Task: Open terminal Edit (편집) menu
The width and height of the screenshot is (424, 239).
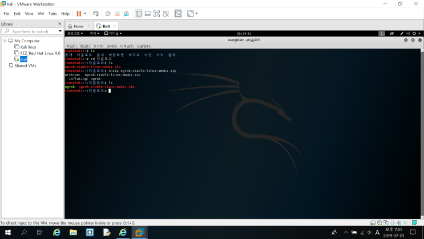Action: [84, 46]
